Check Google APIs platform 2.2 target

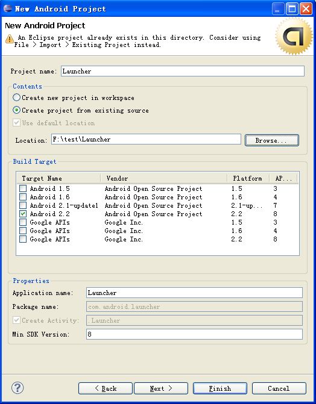click(23, 239)
